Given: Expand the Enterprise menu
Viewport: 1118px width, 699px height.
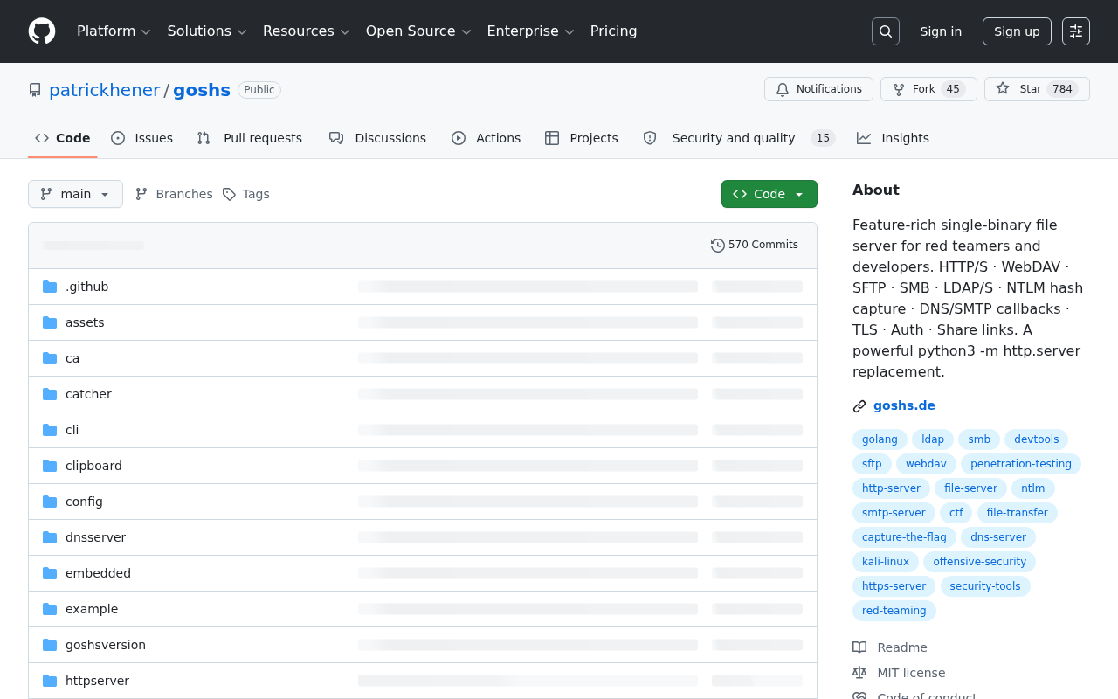Looking at the screenshot, I should [x=530, y=31].
